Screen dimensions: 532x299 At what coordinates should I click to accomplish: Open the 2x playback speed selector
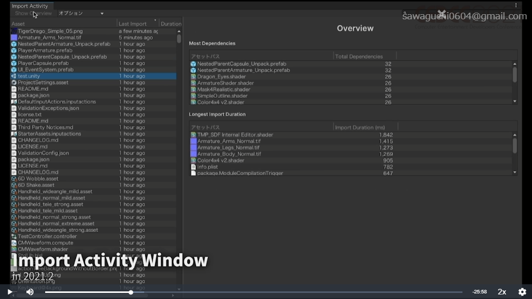[x=502, y=292]
